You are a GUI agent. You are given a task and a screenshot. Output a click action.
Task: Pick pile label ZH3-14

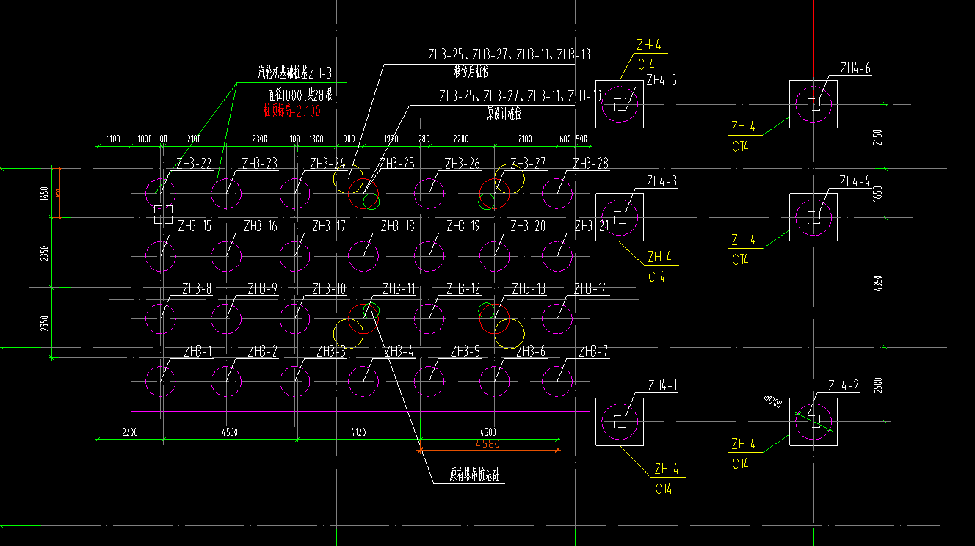tap(592, 289)
